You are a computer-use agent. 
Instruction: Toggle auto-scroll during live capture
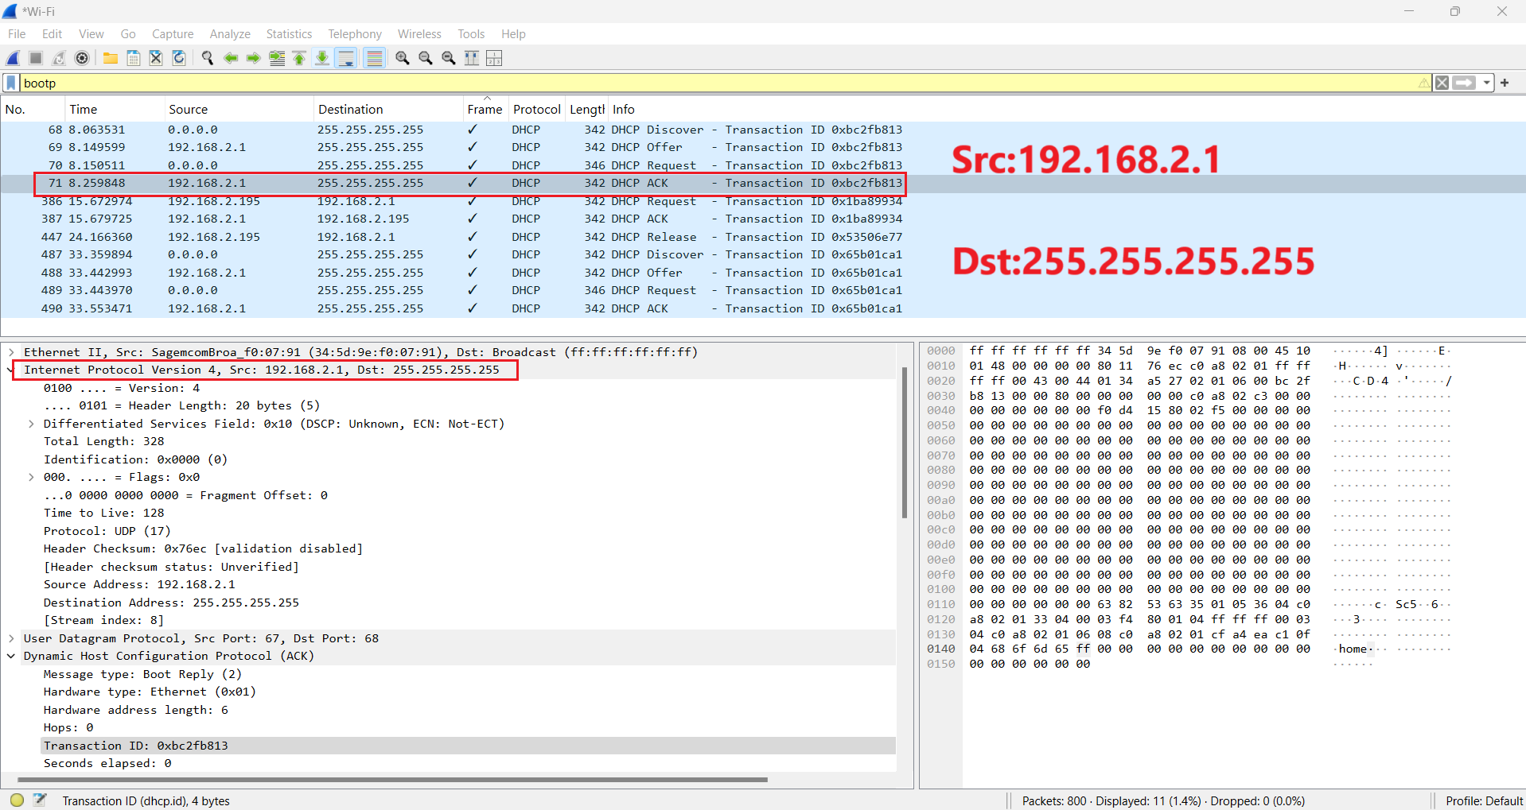click(346, 58)
